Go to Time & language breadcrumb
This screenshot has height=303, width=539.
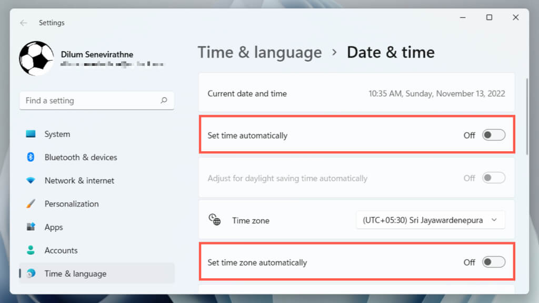tap(259, 52)
